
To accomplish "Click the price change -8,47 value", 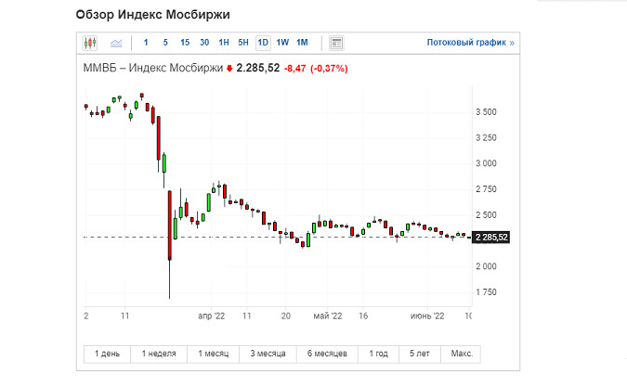I will tap(294, 69).
